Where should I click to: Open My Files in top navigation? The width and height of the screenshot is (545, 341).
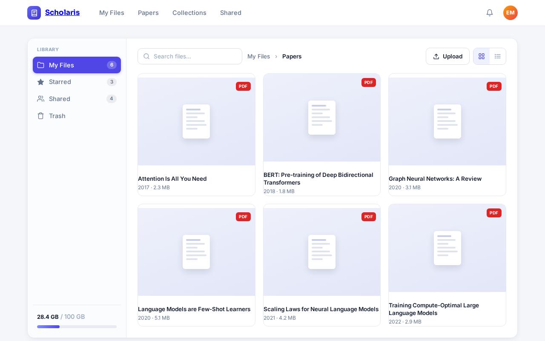tap(112, 13)
